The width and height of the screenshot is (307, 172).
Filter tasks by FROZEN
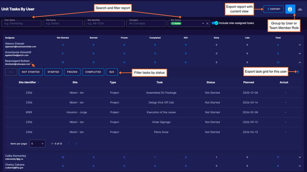72,72
